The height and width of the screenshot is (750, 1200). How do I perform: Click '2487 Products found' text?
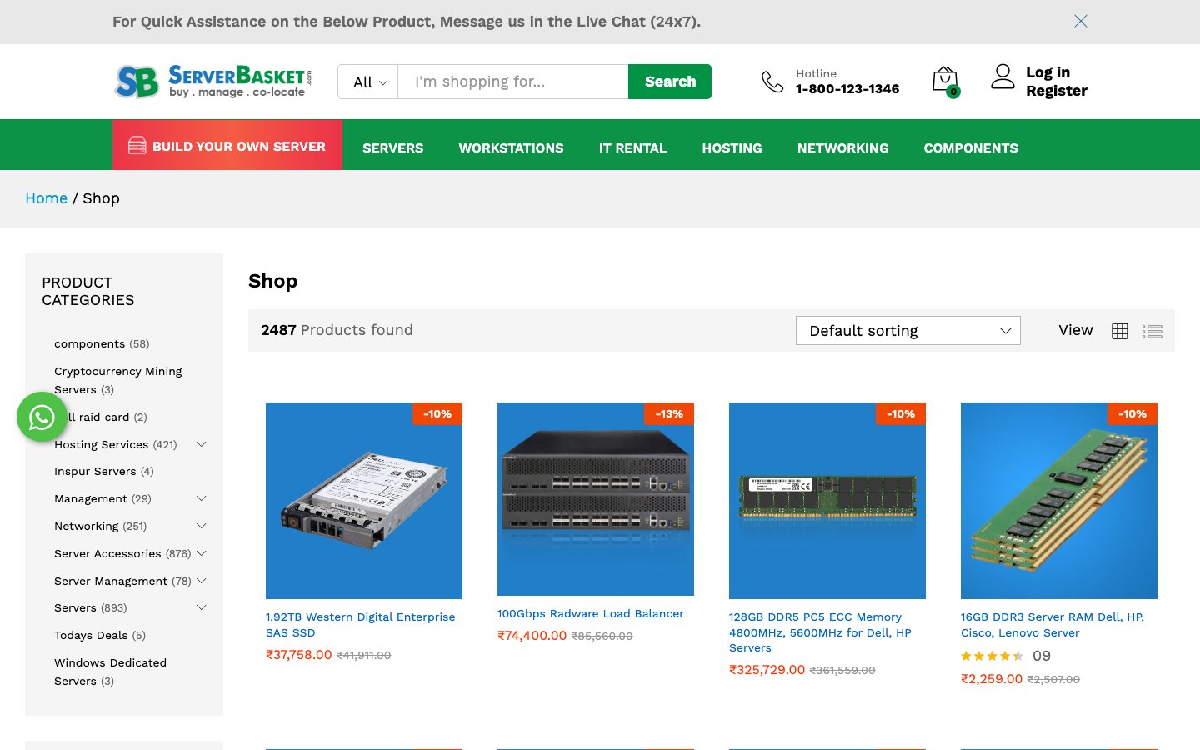point(337,330)
